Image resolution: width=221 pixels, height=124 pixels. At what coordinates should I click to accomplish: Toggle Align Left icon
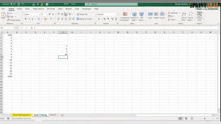tap(59, 19)
